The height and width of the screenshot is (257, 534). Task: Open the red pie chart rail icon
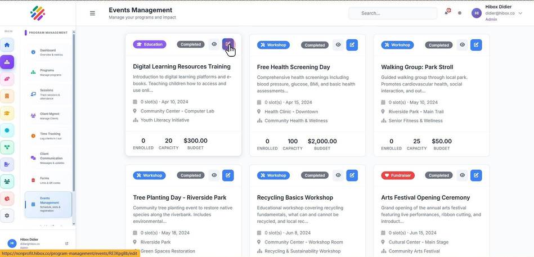[7, 199]
